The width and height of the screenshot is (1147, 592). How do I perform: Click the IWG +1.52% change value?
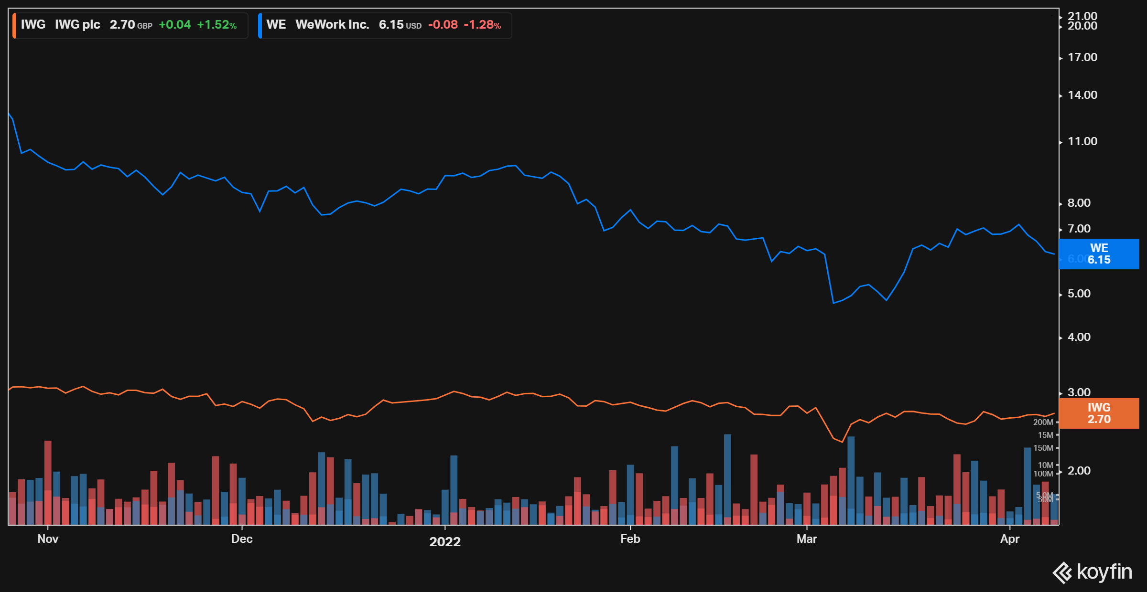(217, 25)
